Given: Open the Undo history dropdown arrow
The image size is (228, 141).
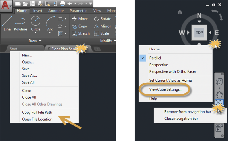Looking at the screenshot, I should [75, 3].
